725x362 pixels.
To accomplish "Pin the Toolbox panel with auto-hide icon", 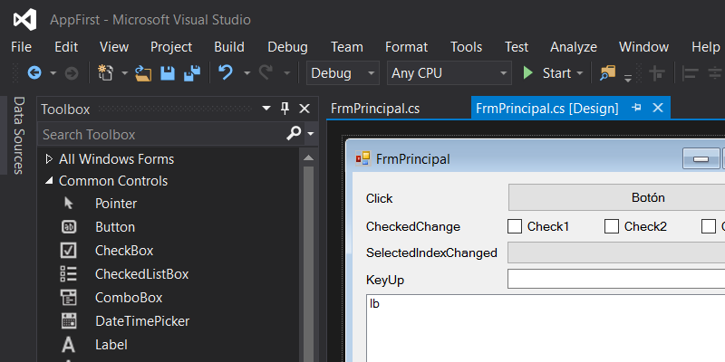I will pyautogui.click(x=285, y=109).
